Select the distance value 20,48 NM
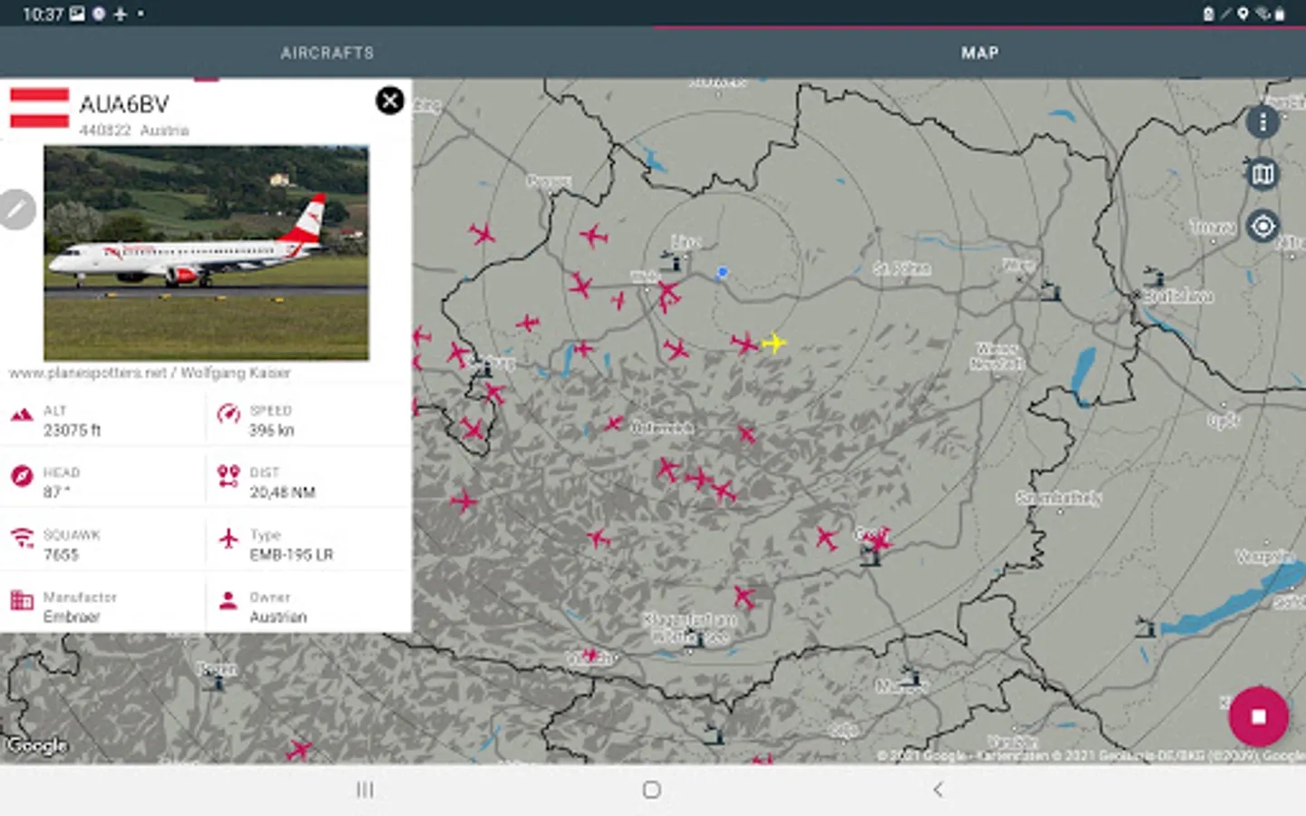This screenshot has height=816, width=1306. pos(282,492)
